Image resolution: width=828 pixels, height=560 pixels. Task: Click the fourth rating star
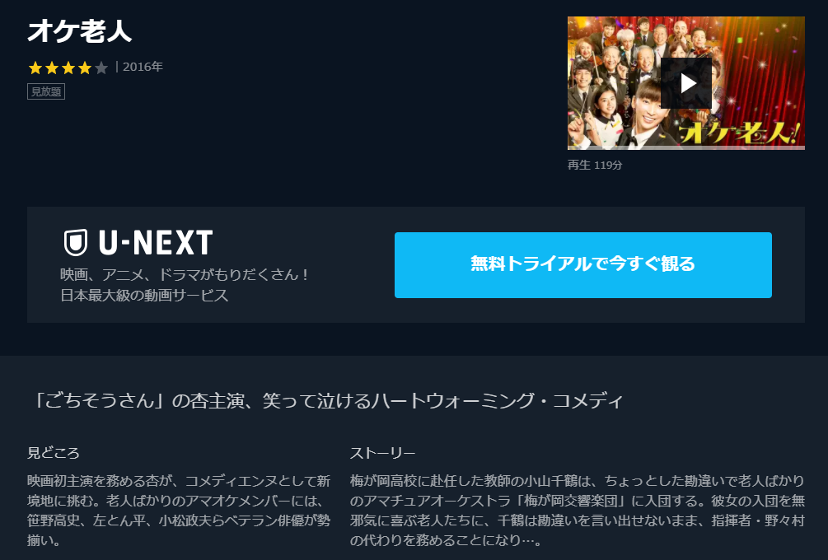click(85, 68)
